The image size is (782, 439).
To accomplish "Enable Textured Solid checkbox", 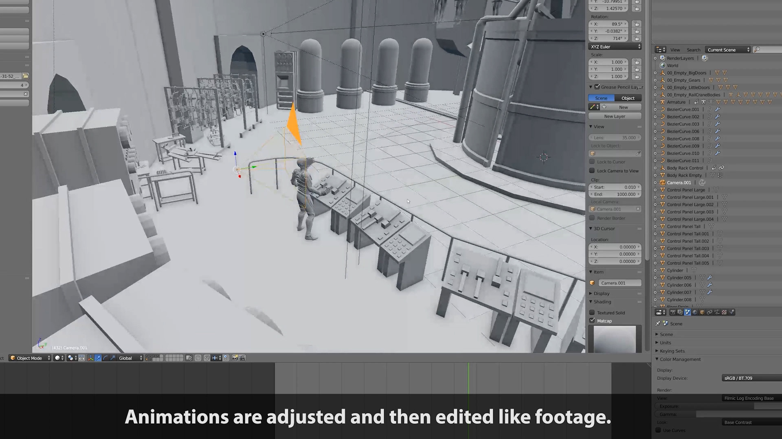I will (x=592, y=313).
